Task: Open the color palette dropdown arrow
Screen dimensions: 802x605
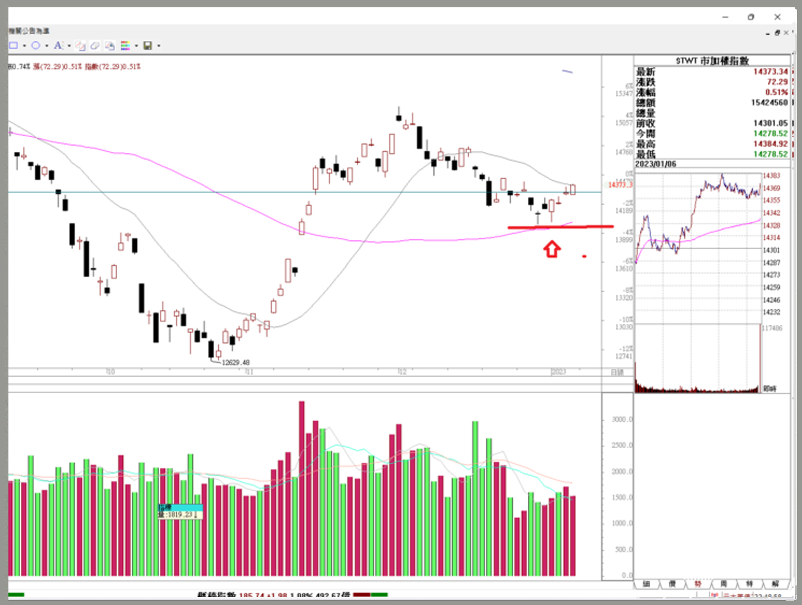Action: pos(136,46)
